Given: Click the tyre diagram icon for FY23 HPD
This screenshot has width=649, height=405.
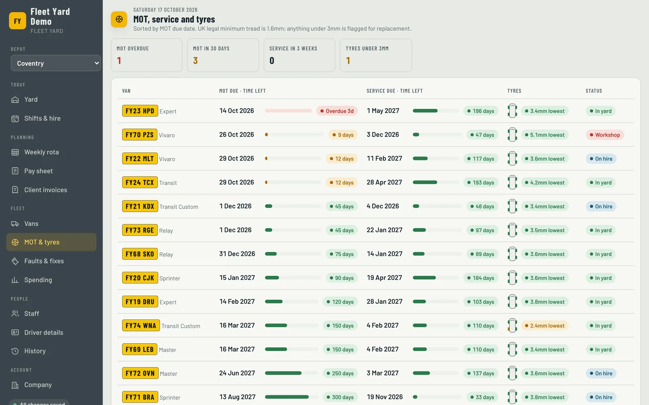Looking at the screenshot, I should point(512,111).
